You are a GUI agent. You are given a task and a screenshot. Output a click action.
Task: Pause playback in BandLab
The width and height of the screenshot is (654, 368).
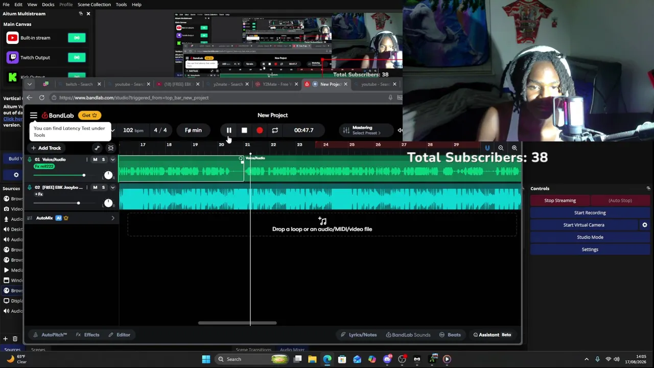[229, 130]
